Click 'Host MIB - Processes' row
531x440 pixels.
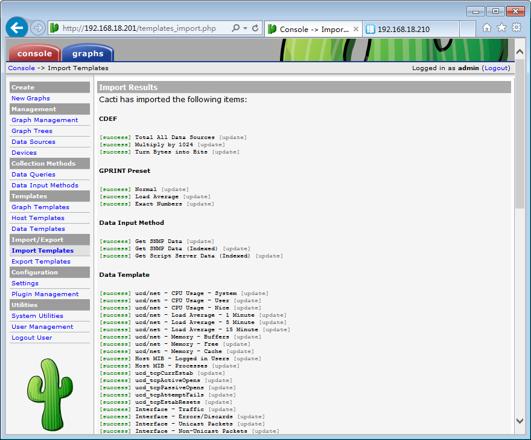170,366
